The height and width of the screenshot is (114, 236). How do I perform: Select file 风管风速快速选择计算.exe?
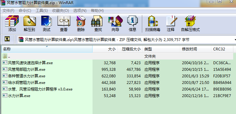pyautogui.click(x=30, y=63)
